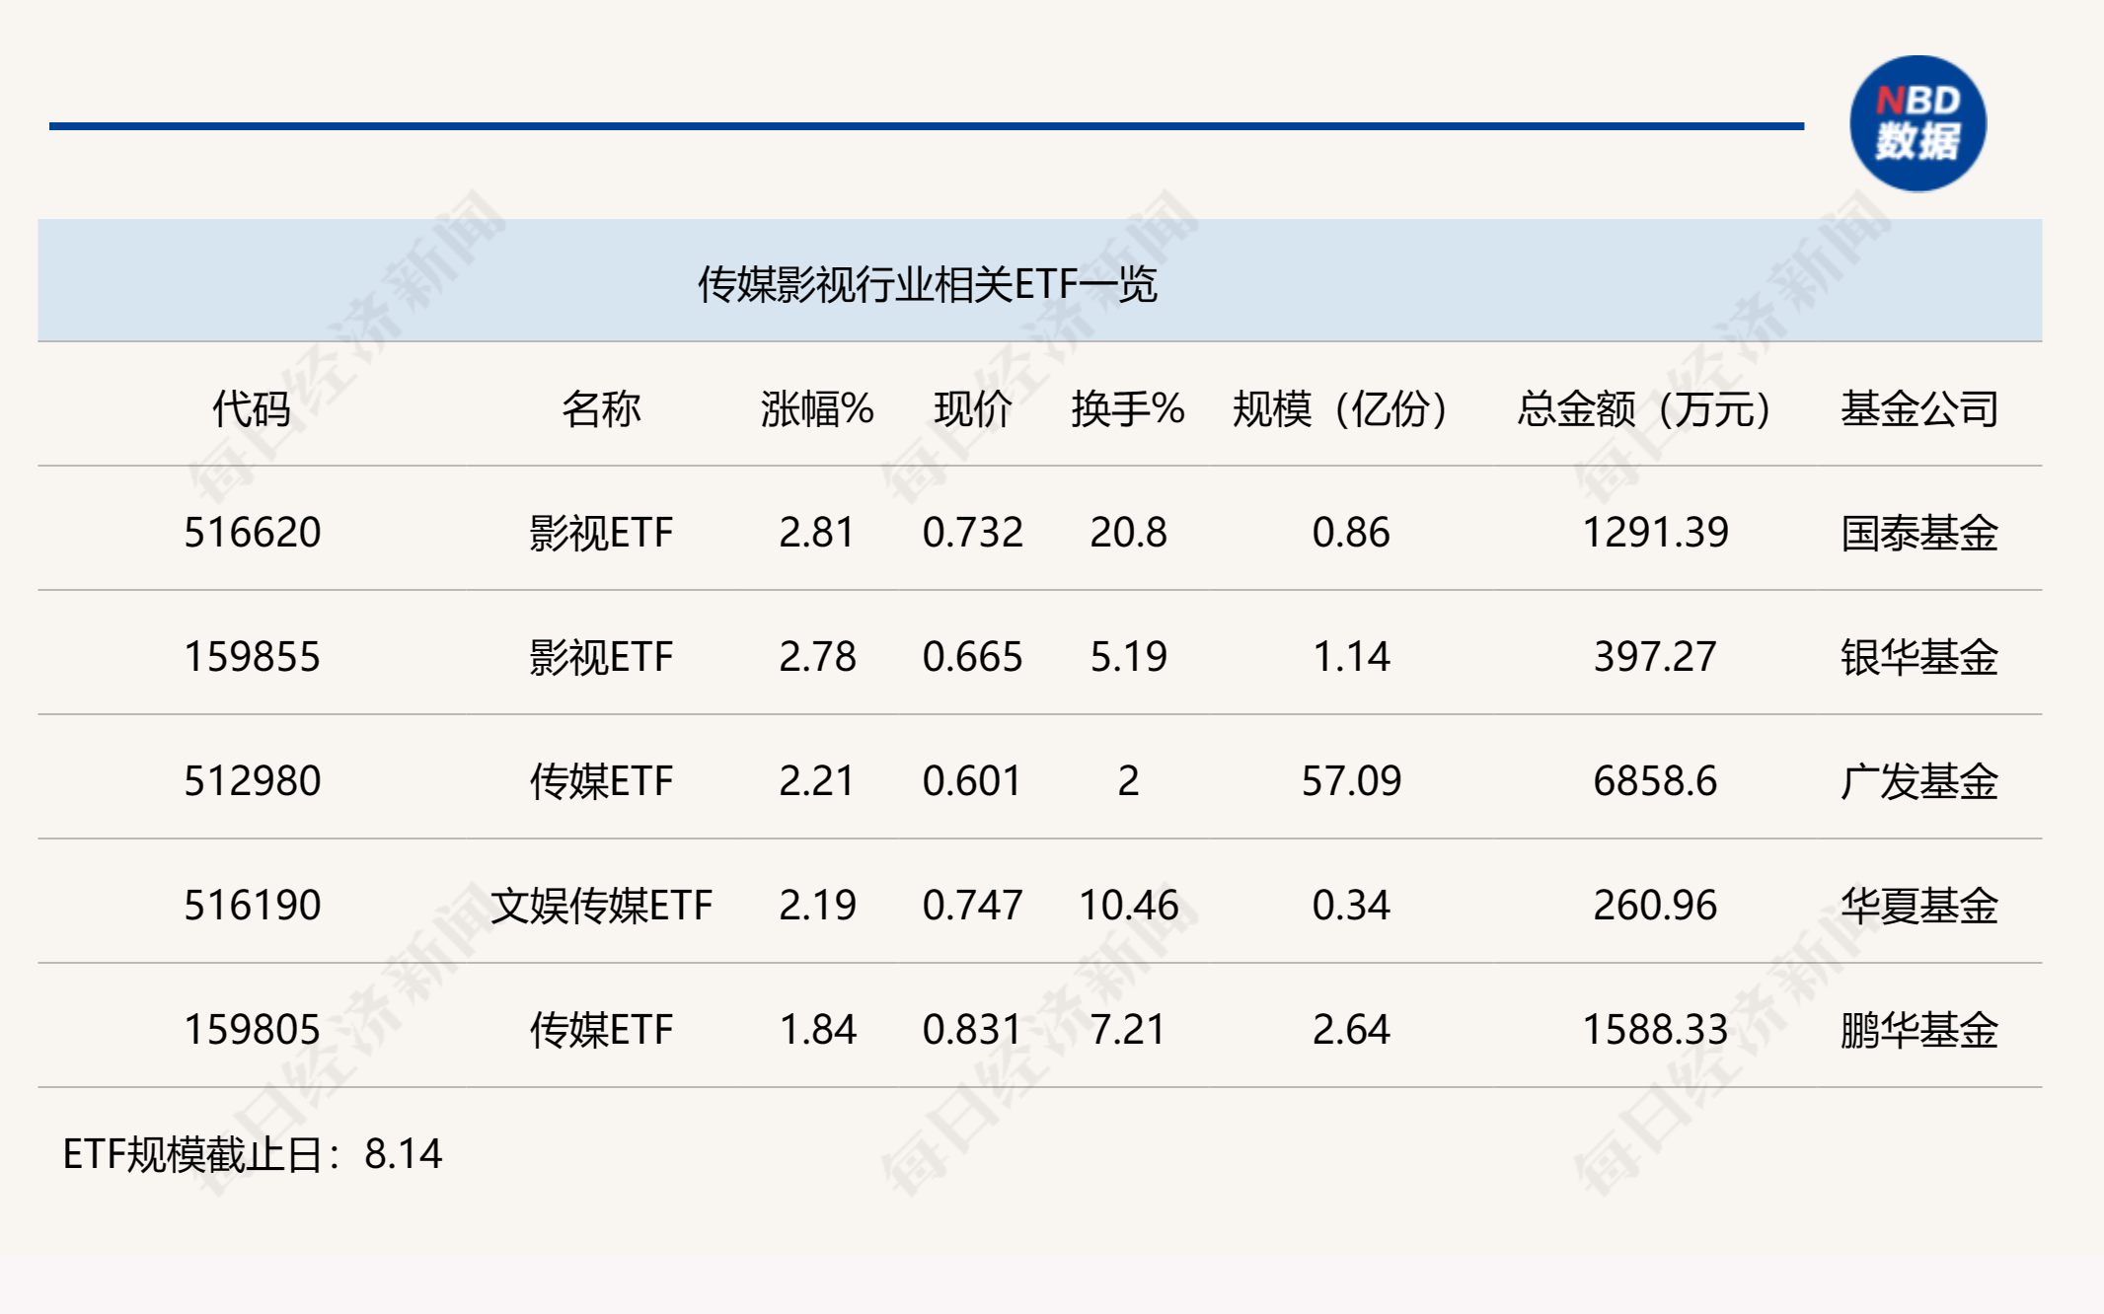The width and height of the screenshot is (2104, 1314).
Task: Select turnover value 20.8
Action: coord(1128,533)
